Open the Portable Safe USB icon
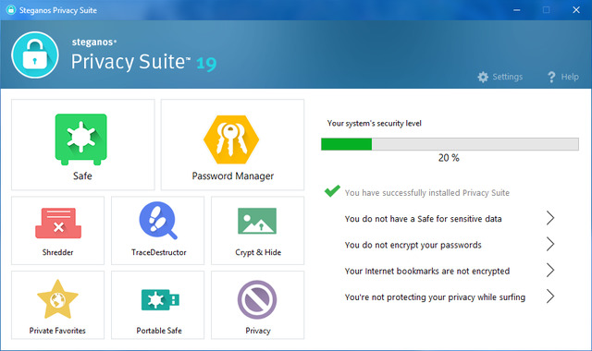This screenshot has height=351, width=592. point(160,299)
